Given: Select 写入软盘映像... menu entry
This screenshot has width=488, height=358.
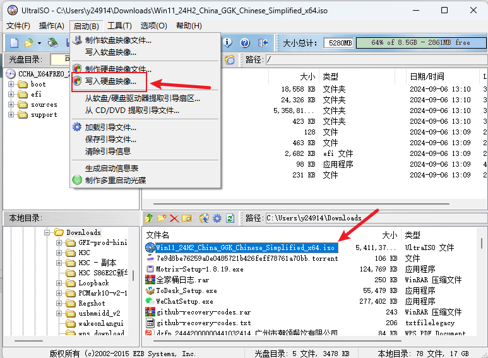Looking at the screenshot, I should [145, 52].
